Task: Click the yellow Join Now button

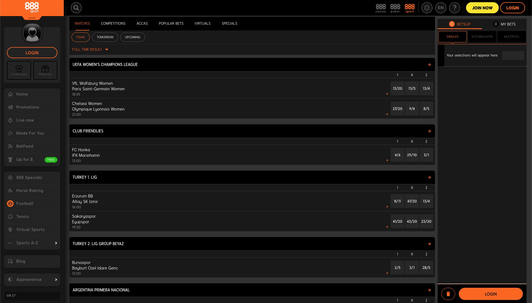Action: coord(482,8)
